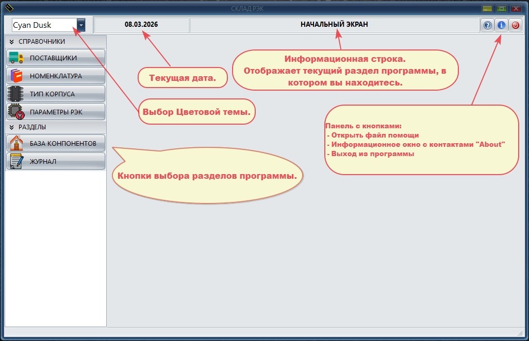Open the НОМЕНКЛАТУРА section
The height and width of the screenshot is (341, 529).
[56, 76]
